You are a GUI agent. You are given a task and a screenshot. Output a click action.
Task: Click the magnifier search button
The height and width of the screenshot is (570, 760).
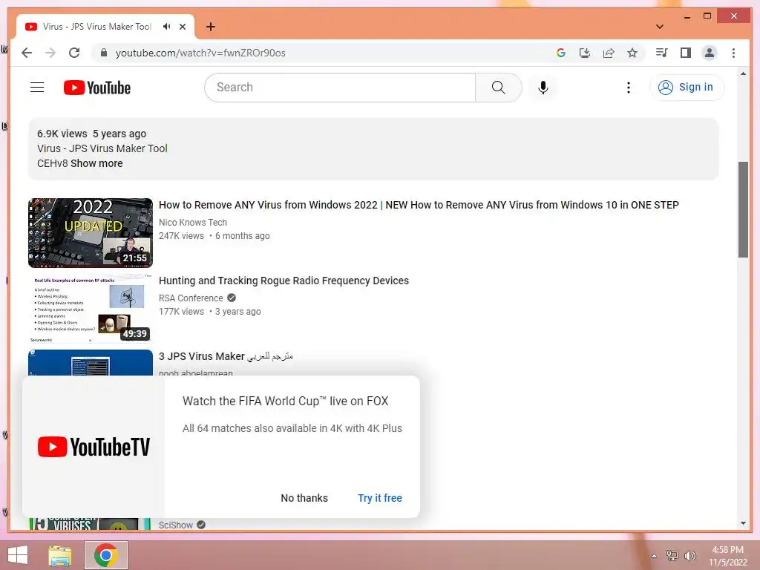coord(498,88)
